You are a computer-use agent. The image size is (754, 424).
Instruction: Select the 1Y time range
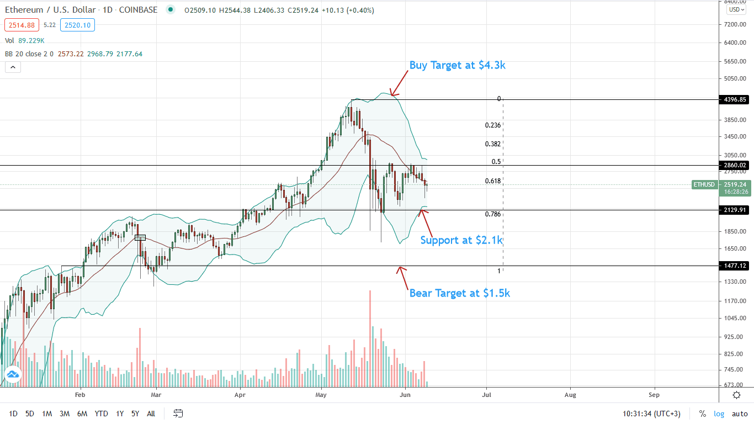click(120, 414)
